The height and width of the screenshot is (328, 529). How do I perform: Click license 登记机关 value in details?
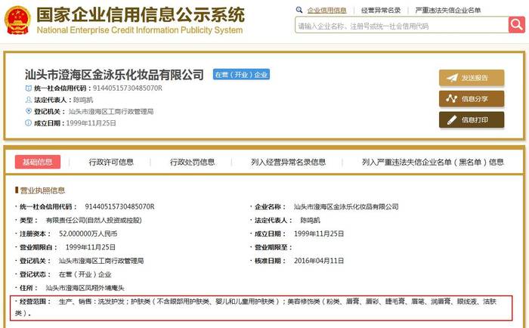click(101, 261)
